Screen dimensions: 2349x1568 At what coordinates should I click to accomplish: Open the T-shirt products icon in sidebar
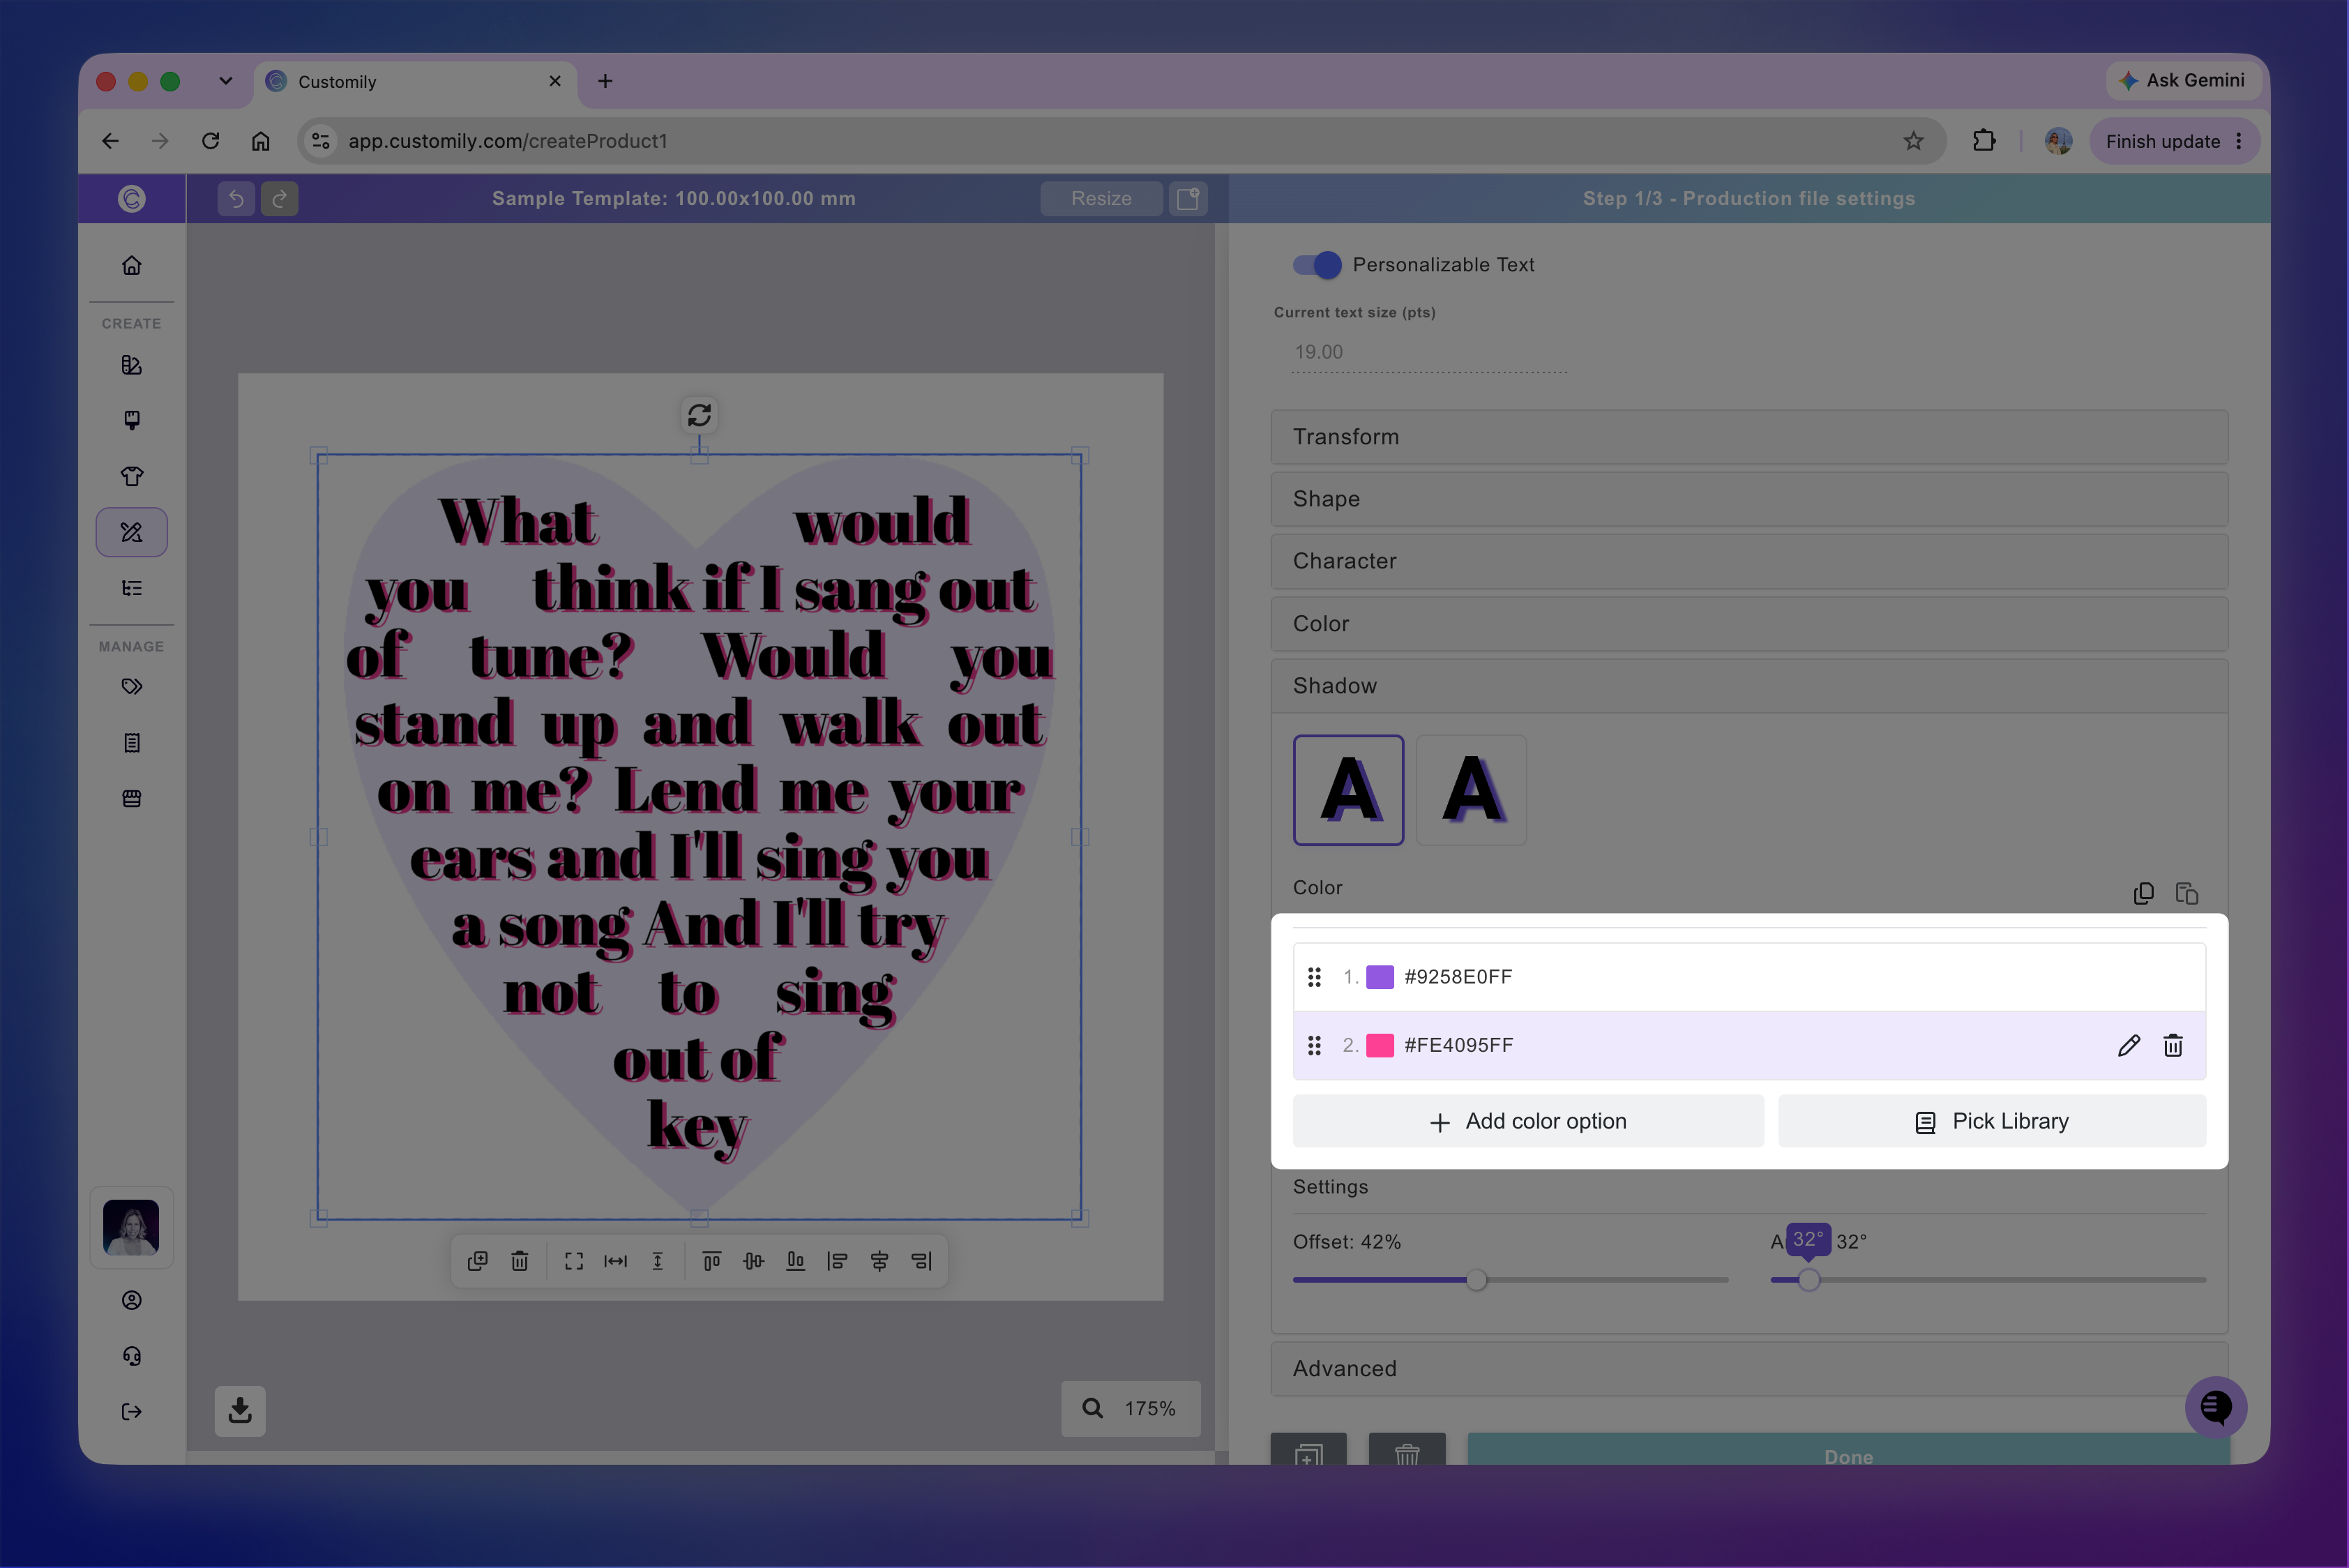pos(131,476)
